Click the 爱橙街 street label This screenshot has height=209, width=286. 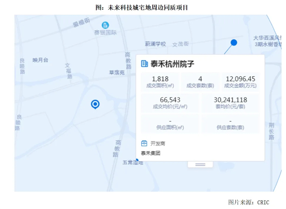point(81,22)
